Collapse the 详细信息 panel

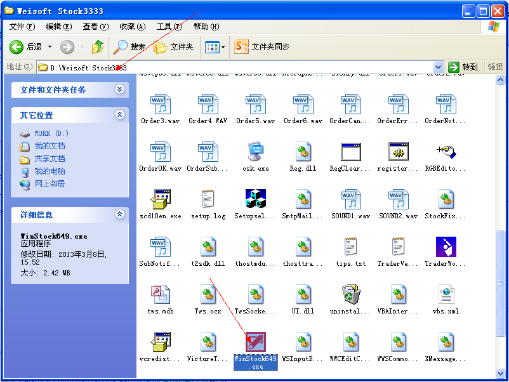point(119,215)
